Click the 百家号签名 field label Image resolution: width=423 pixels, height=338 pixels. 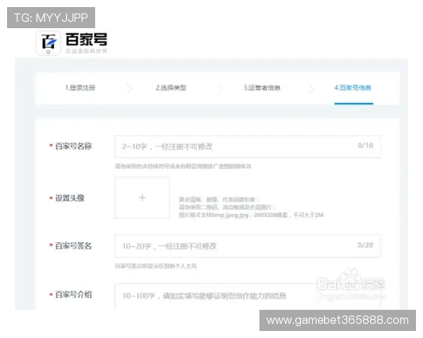73,246
